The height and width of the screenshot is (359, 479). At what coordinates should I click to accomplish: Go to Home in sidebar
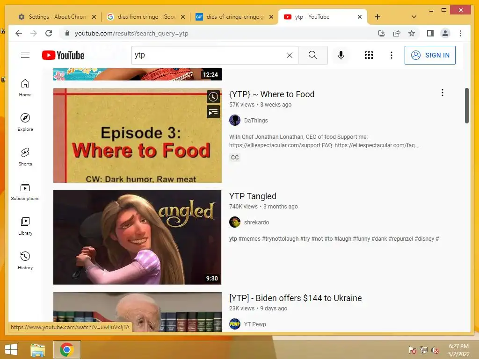point(25,88)
